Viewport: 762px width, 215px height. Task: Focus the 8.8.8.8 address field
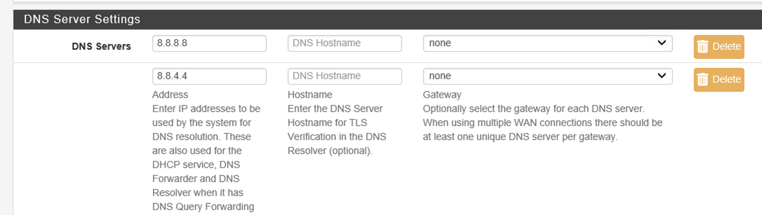pos(209,43)
